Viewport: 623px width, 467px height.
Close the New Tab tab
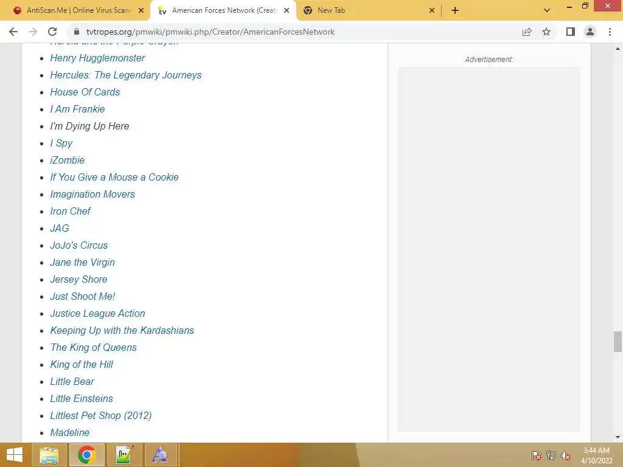tap(432, 10)
